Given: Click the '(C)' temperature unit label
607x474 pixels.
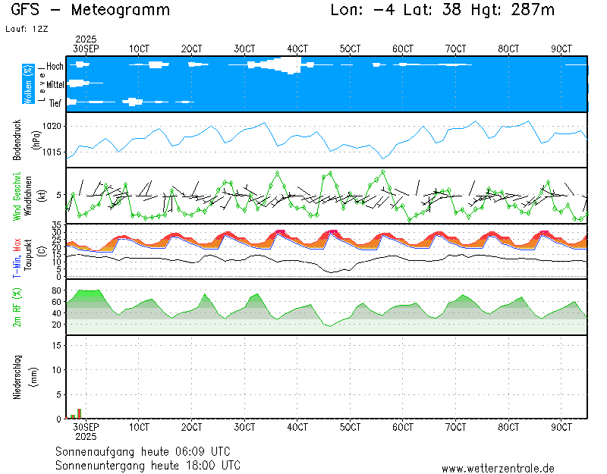Looking at the screenshot, I should [42, 251].
